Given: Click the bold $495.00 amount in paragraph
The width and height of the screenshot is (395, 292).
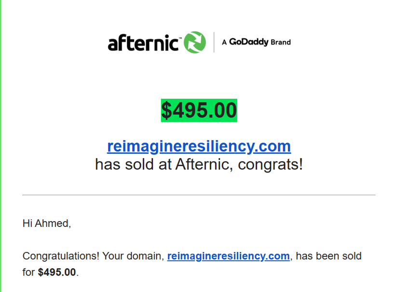Looking at the screenshot, I should pyautogui.click(x=57, y=272).
